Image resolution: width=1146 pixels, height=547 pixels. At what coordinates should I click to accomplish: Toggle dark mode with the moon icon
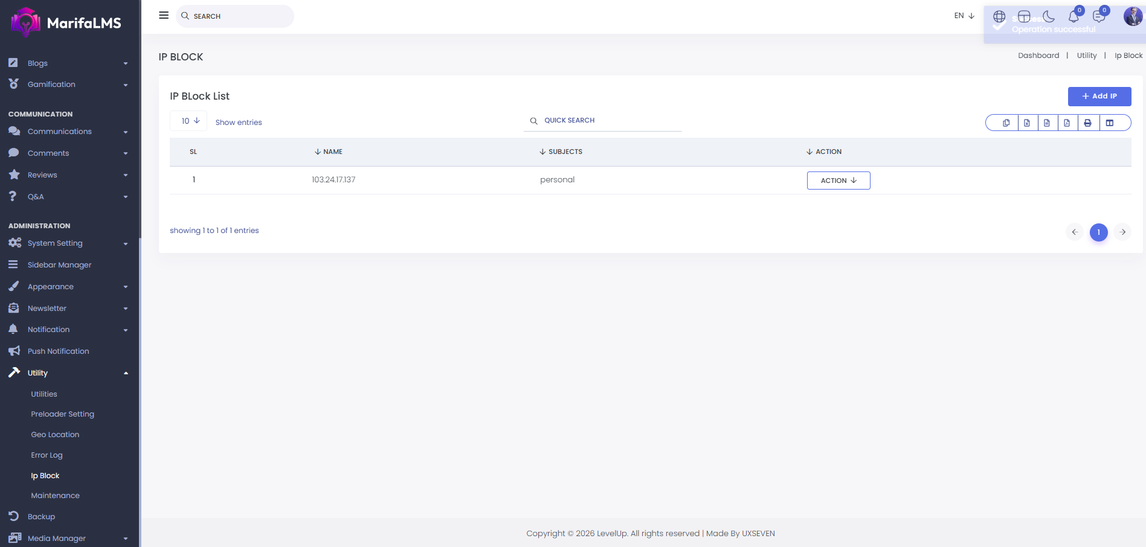coord(1049,16)
